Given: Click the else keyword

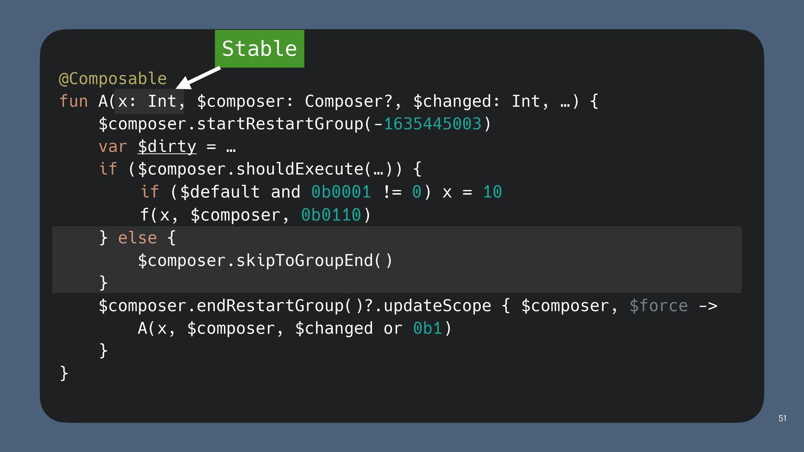Looking at the screenshot, I should pyautogui.click(x=137, y=238).
